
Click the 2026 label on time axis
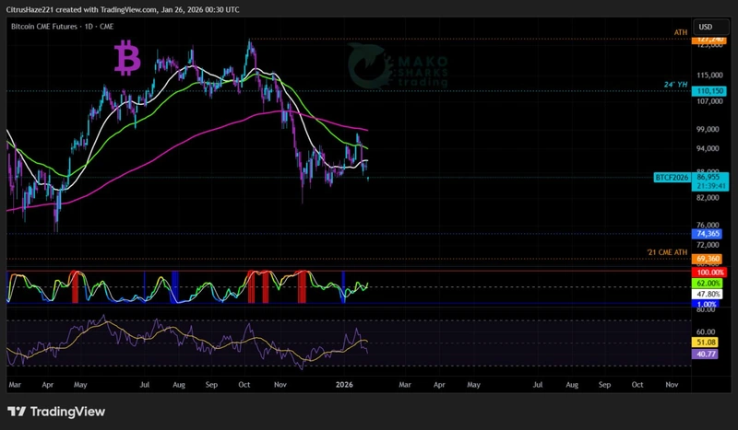point(344,381)
